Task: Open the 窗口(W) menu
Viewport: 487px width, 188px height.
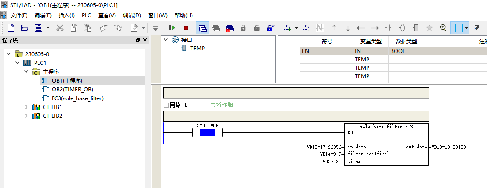Action: pyautogui.click(x=157, y=15)
